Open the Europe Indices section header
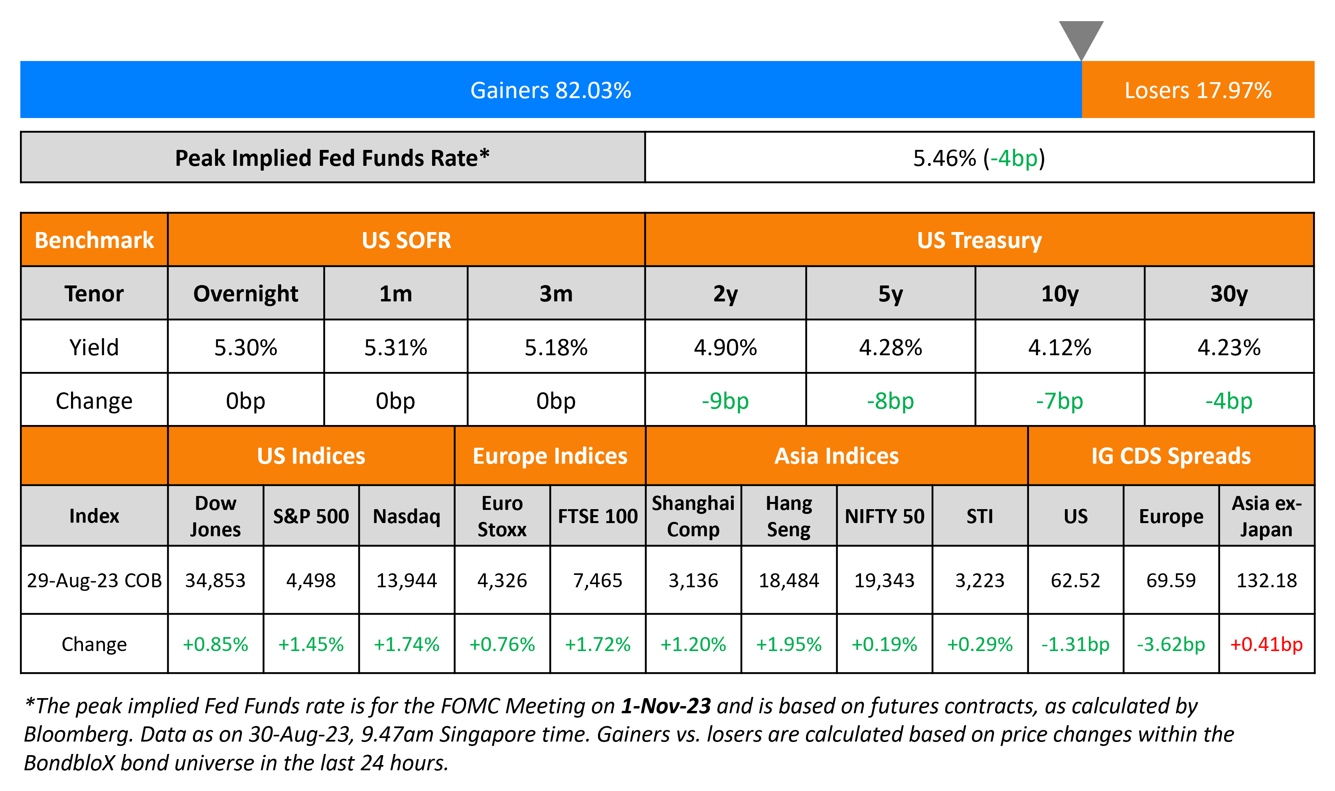The width and height of the screenshot is (1335, 791). 550,456
